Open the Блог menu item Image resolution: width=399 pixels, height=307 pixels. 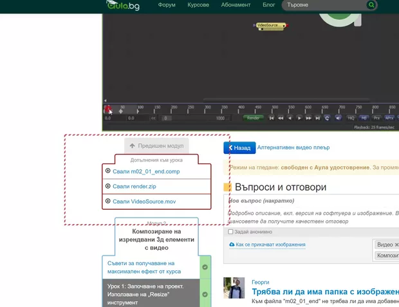(269, 5)
